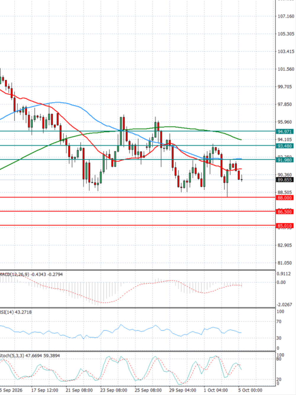296x395 pixels.
Task: Click the 88.505 price axis value
Action: [x=285, y=192]
